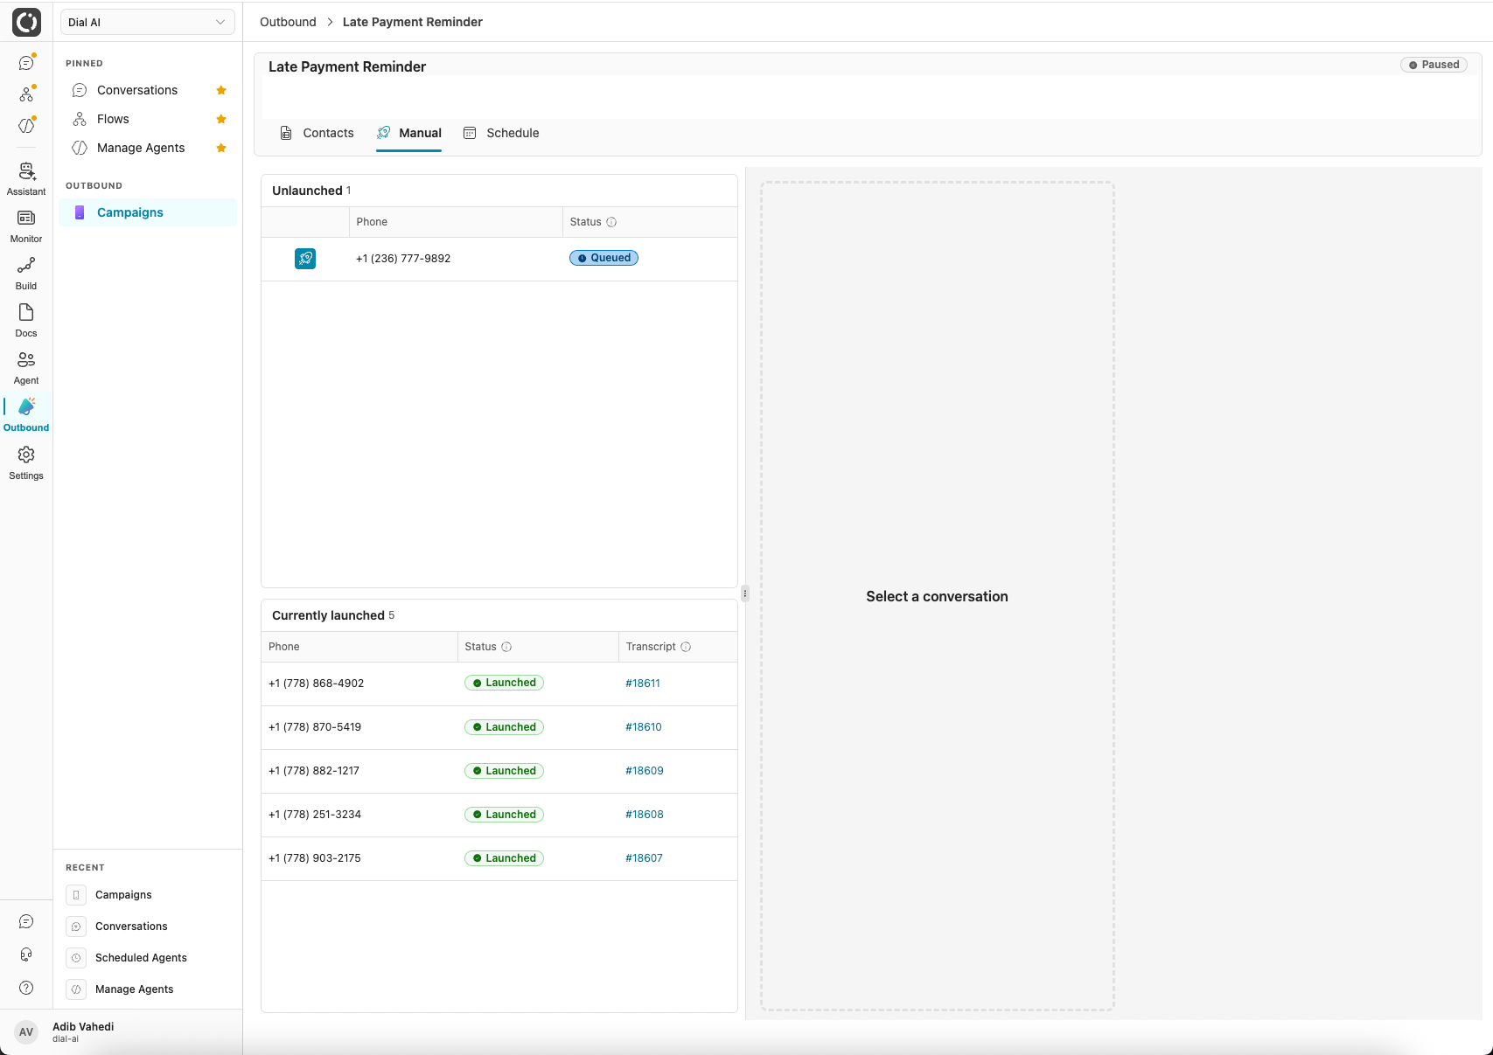Open transcript #18610

[644, 727]
